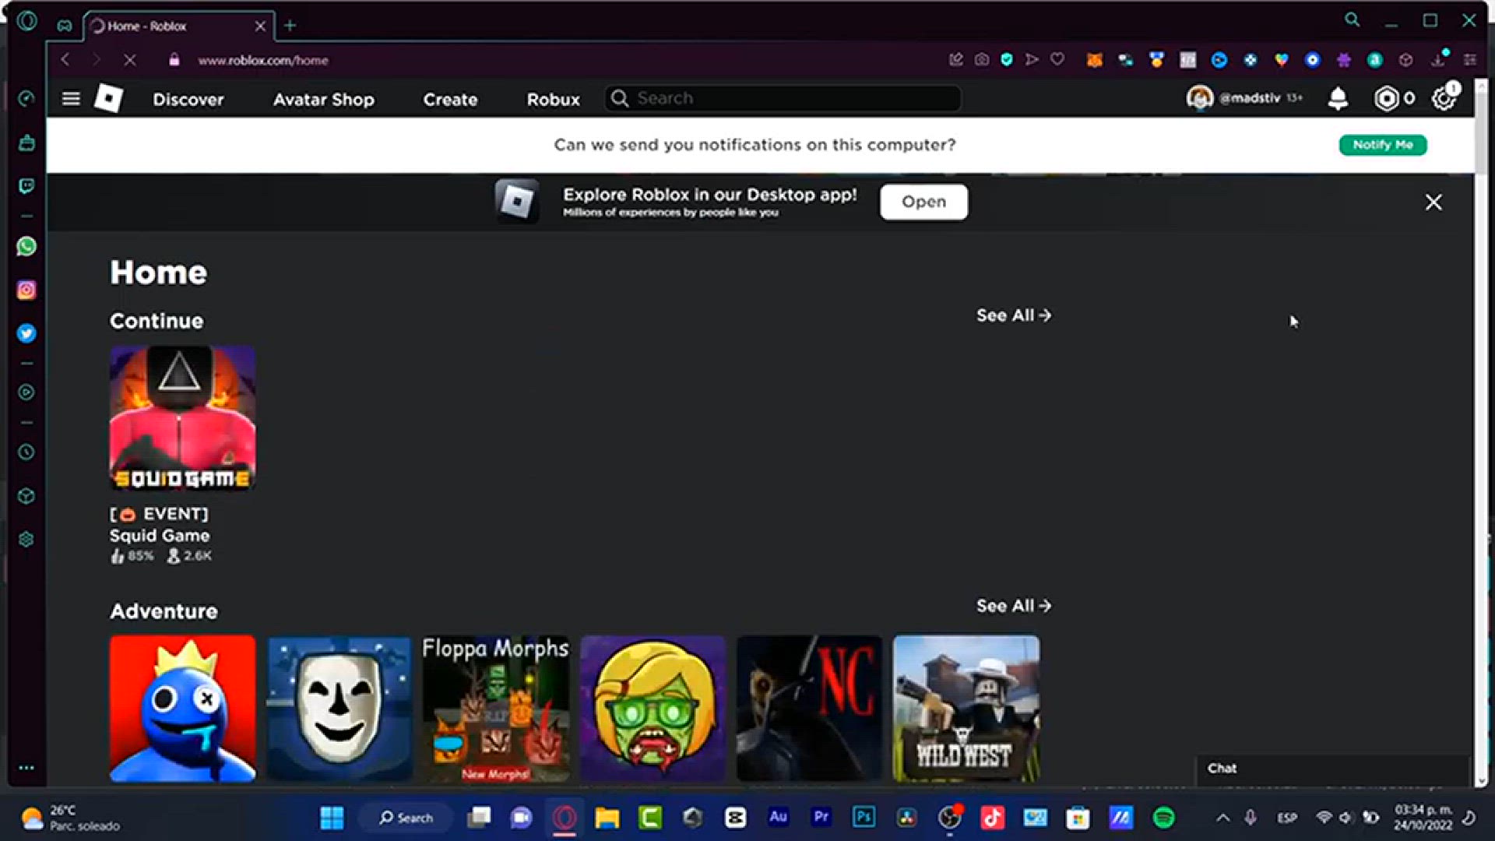Open the browser tab search magnifier
The height and width of the screenshot is (841, 1495).
click(x=1353, y=20)
